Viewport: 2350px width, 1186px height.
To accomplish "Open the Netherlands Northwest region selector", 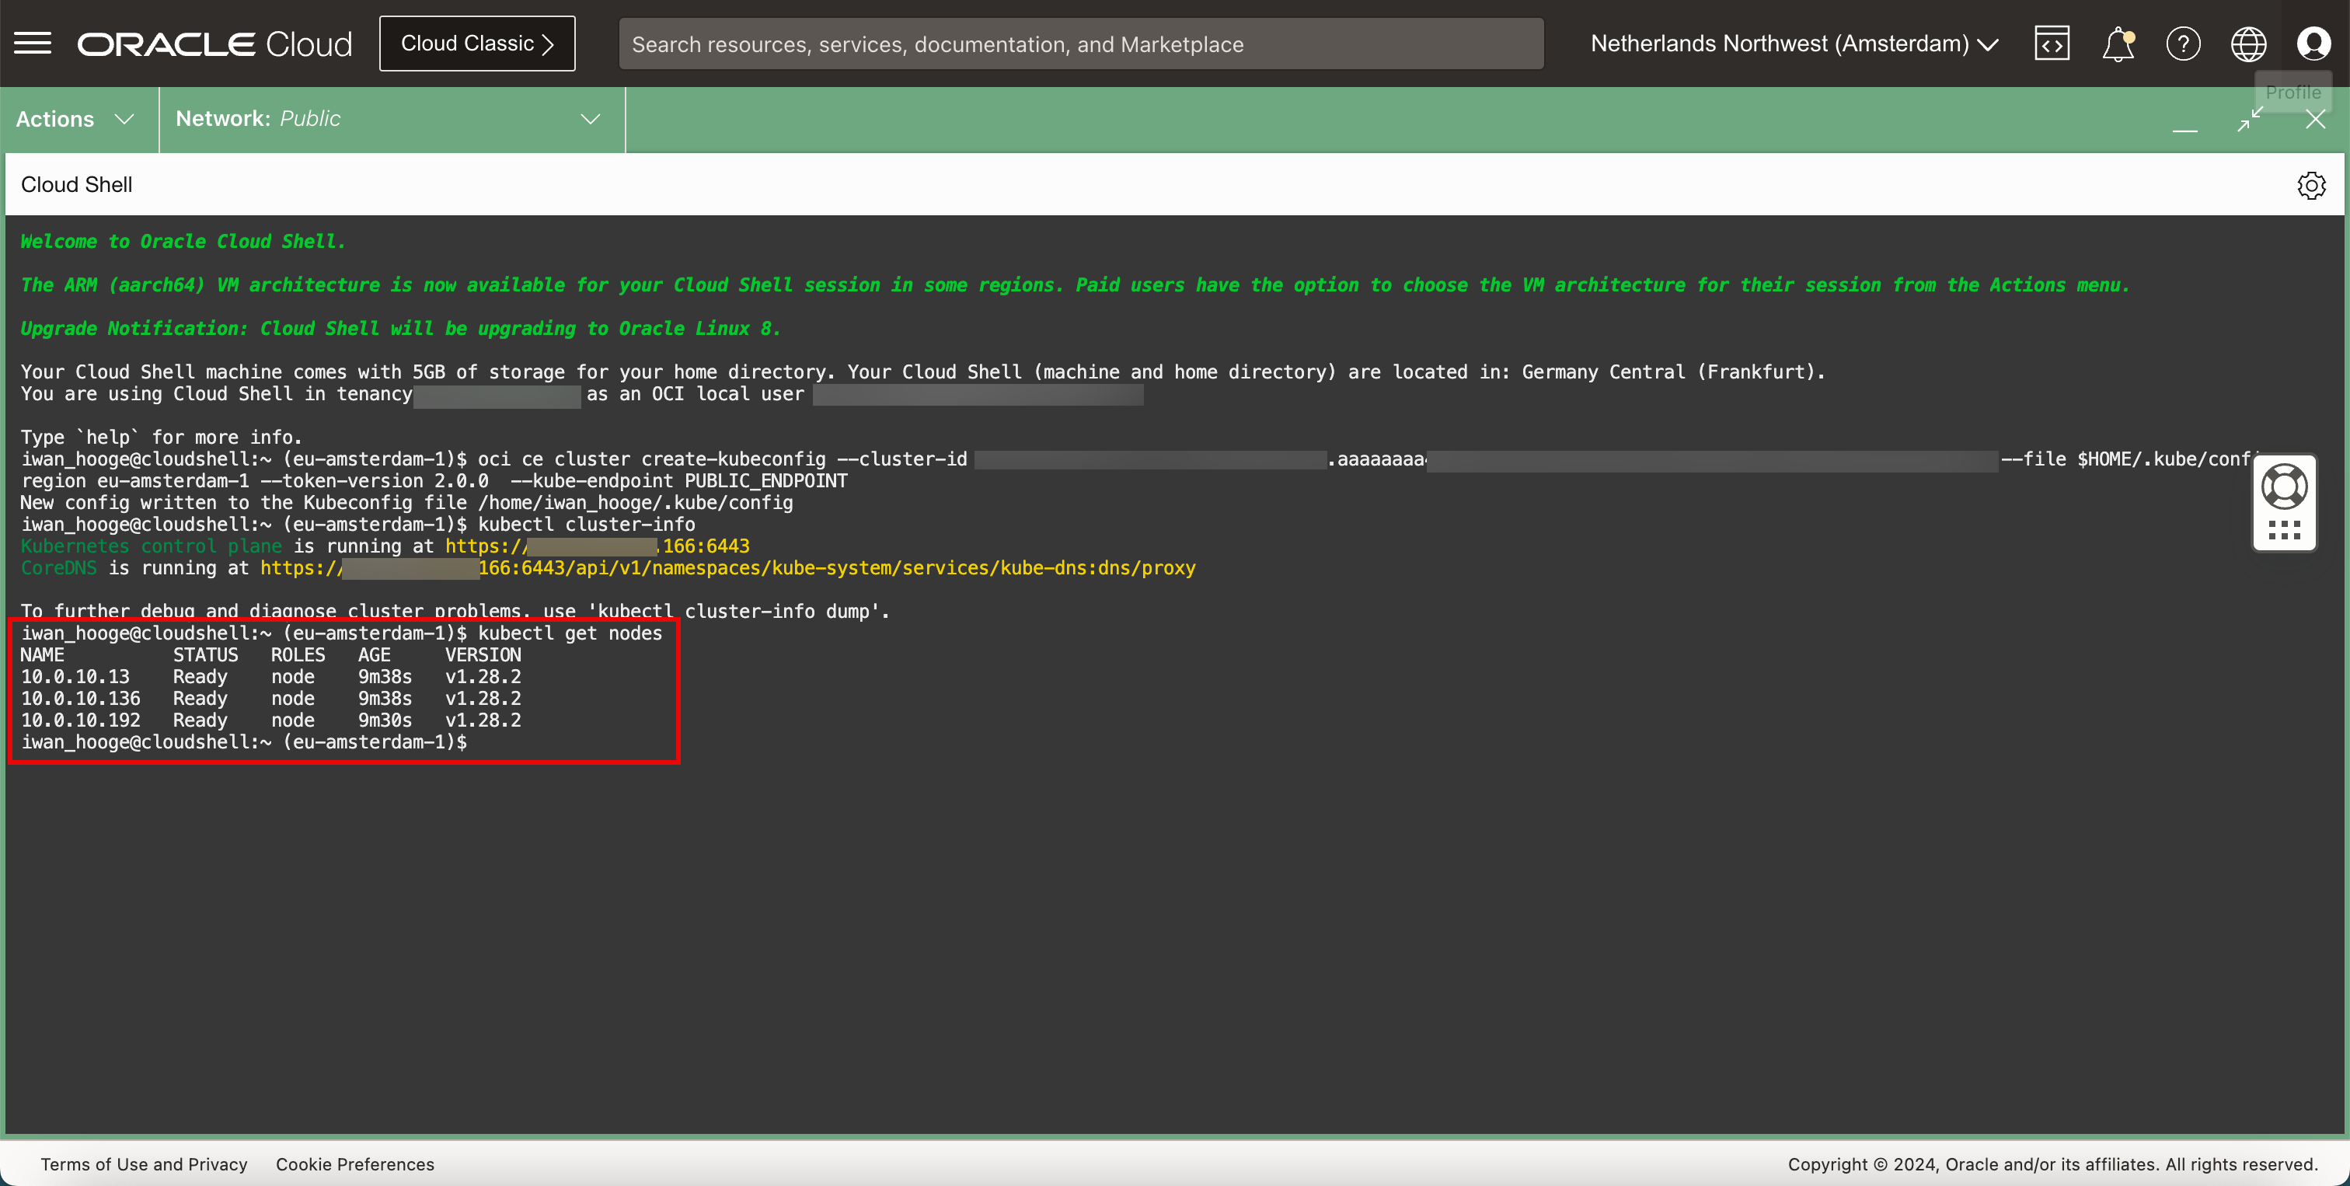I will coord(1794,43).
